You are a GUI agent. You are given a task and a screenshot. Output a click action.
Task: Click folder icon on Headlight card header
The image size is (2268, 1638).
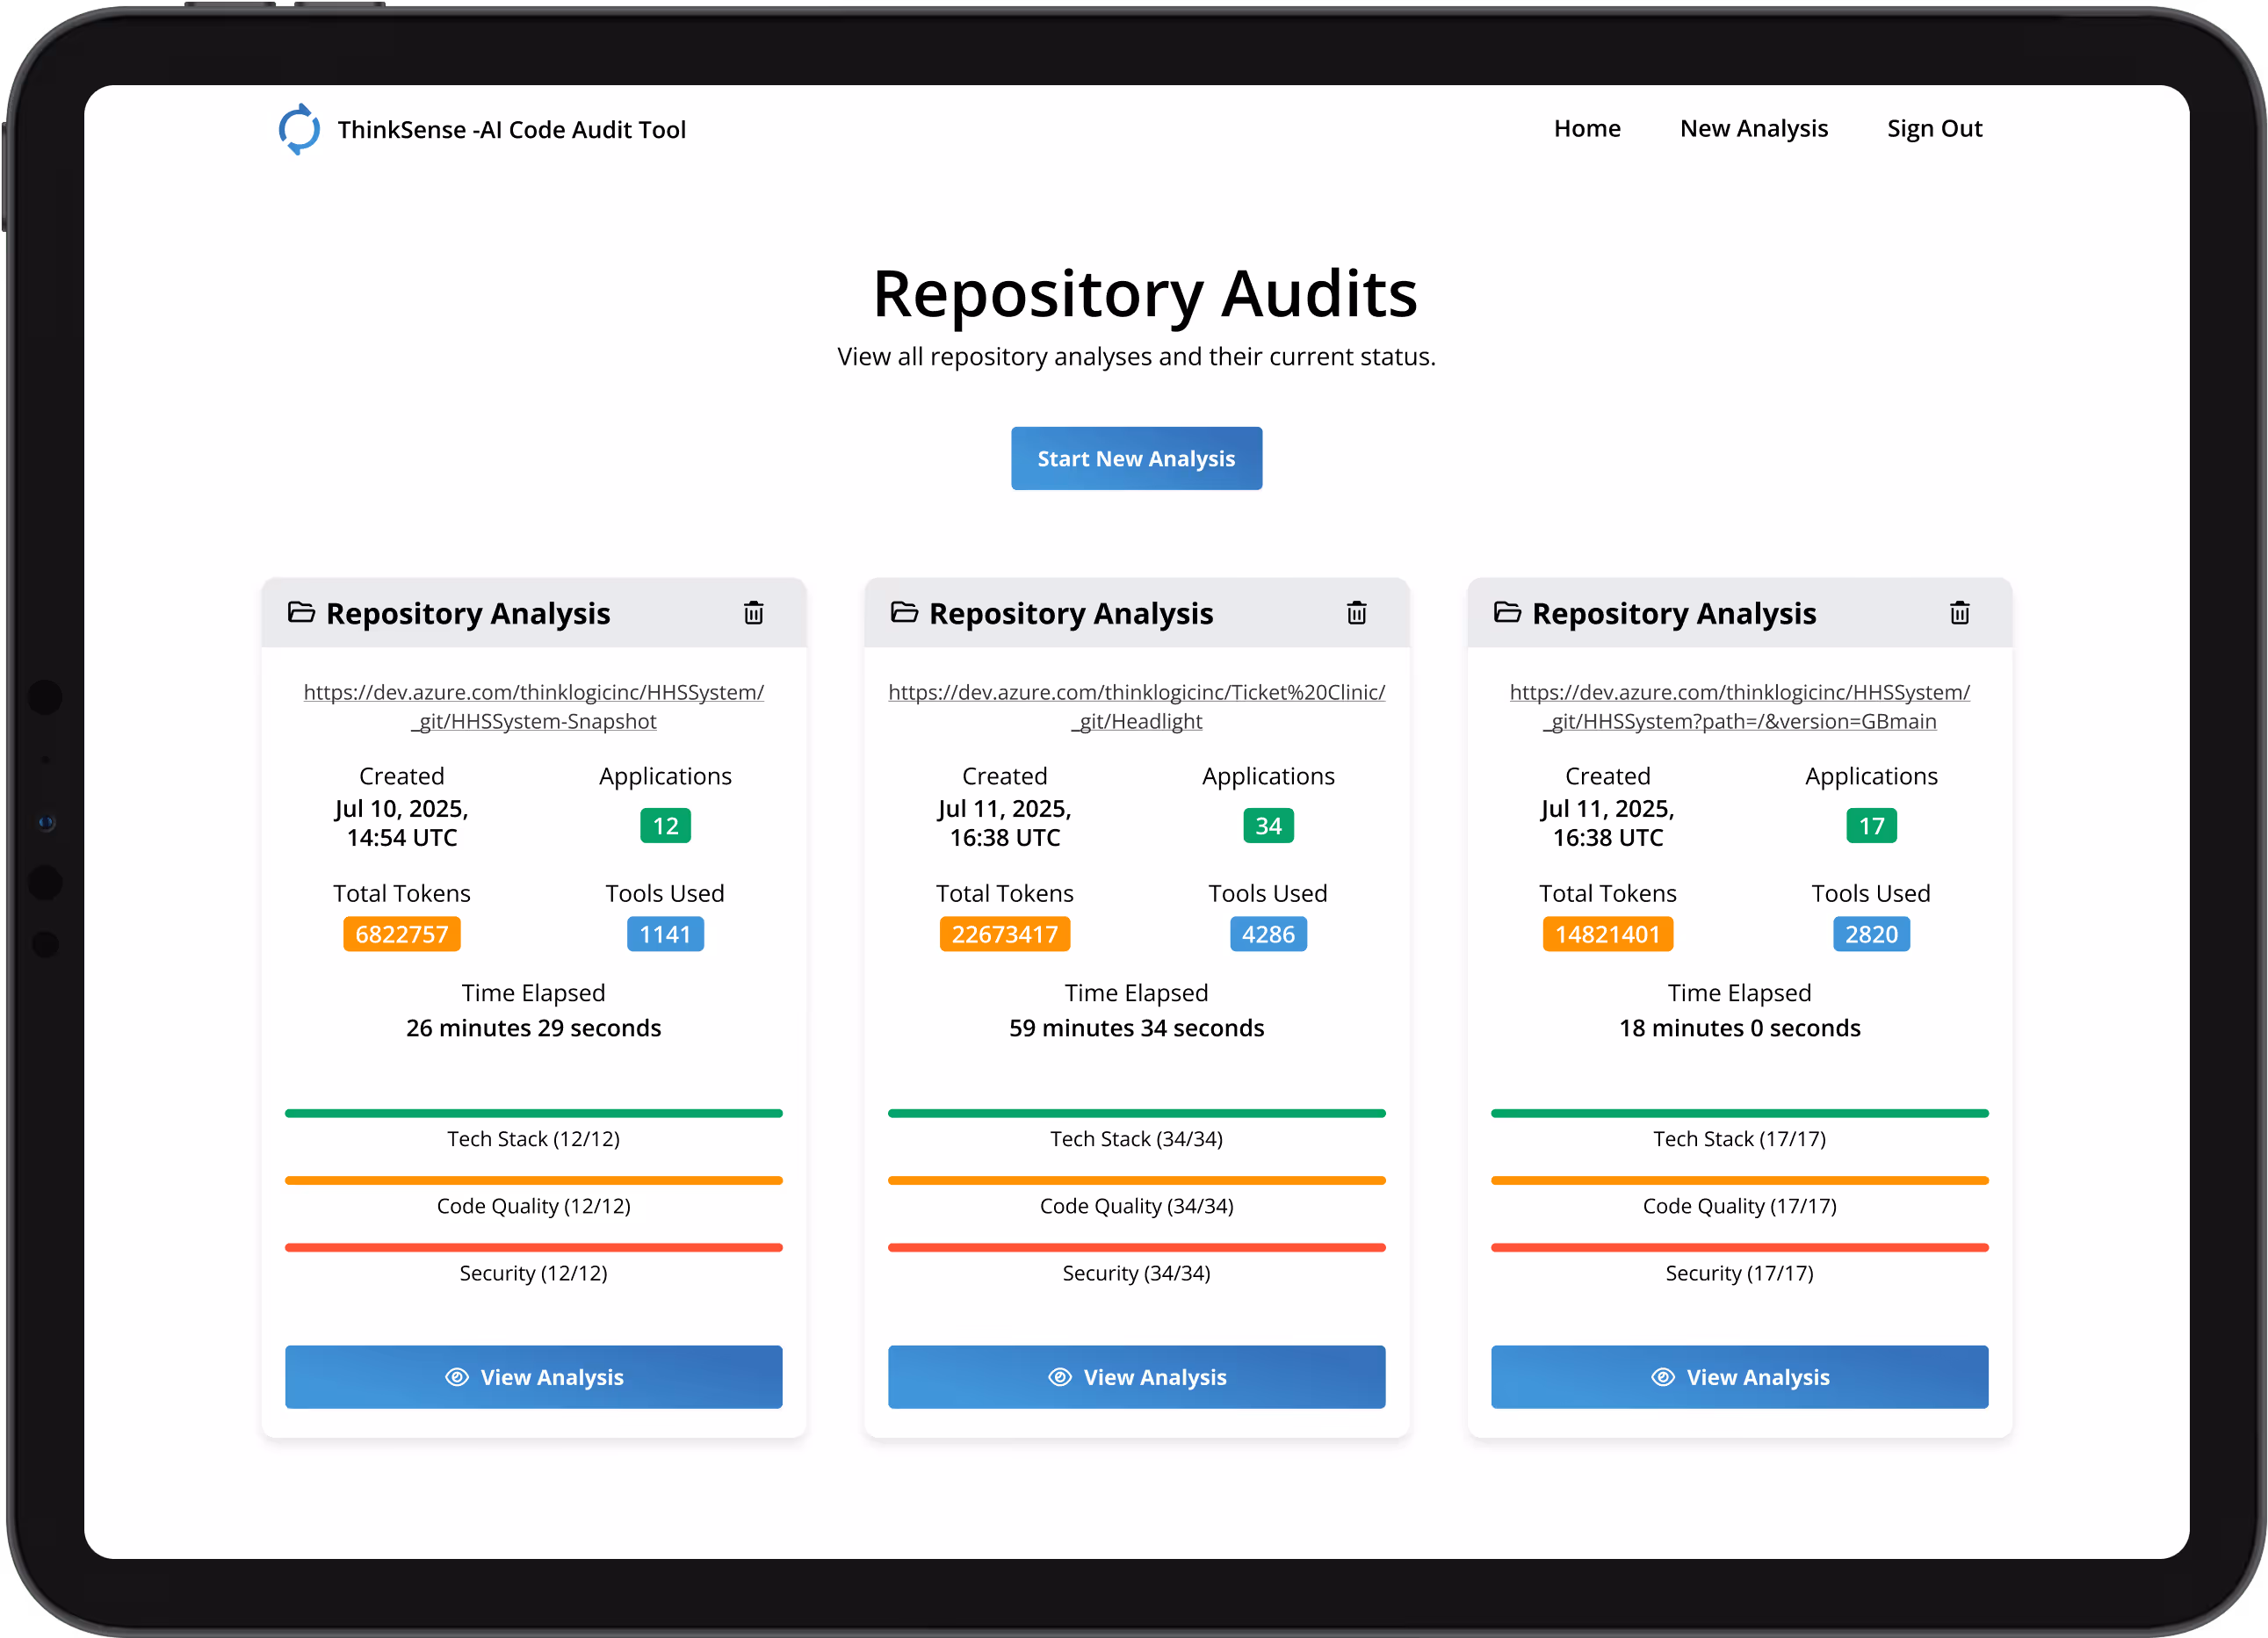tap(904, 612)
